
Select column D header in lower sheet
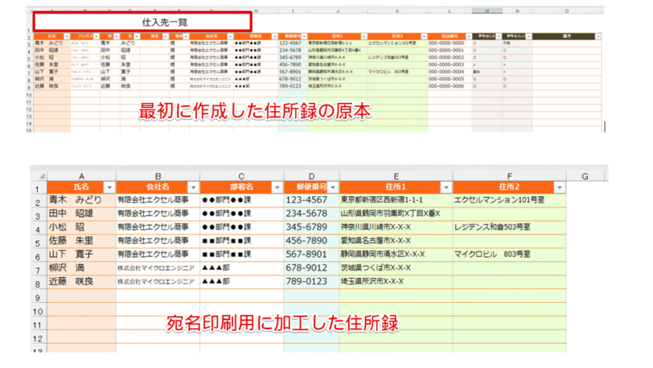tap(311, 176)
